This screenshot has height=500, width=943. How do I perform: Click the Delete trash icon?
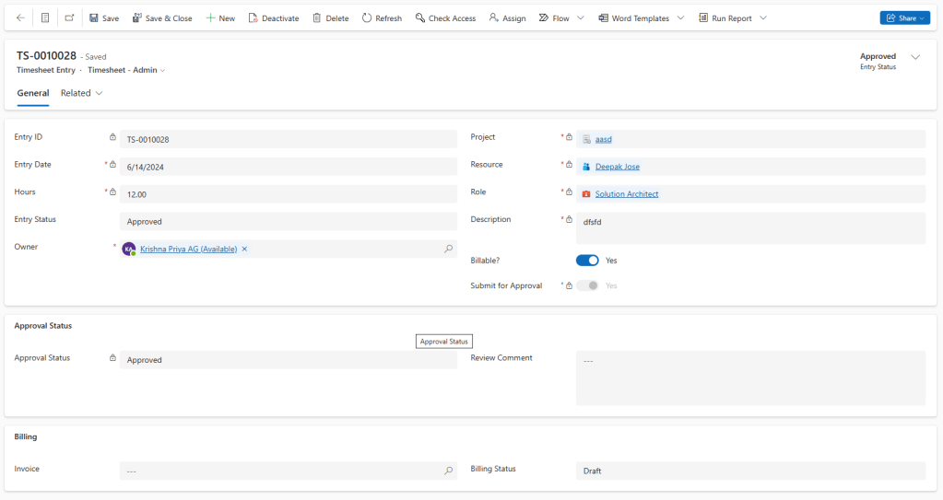pyautogui.click(x=317, y=17)
